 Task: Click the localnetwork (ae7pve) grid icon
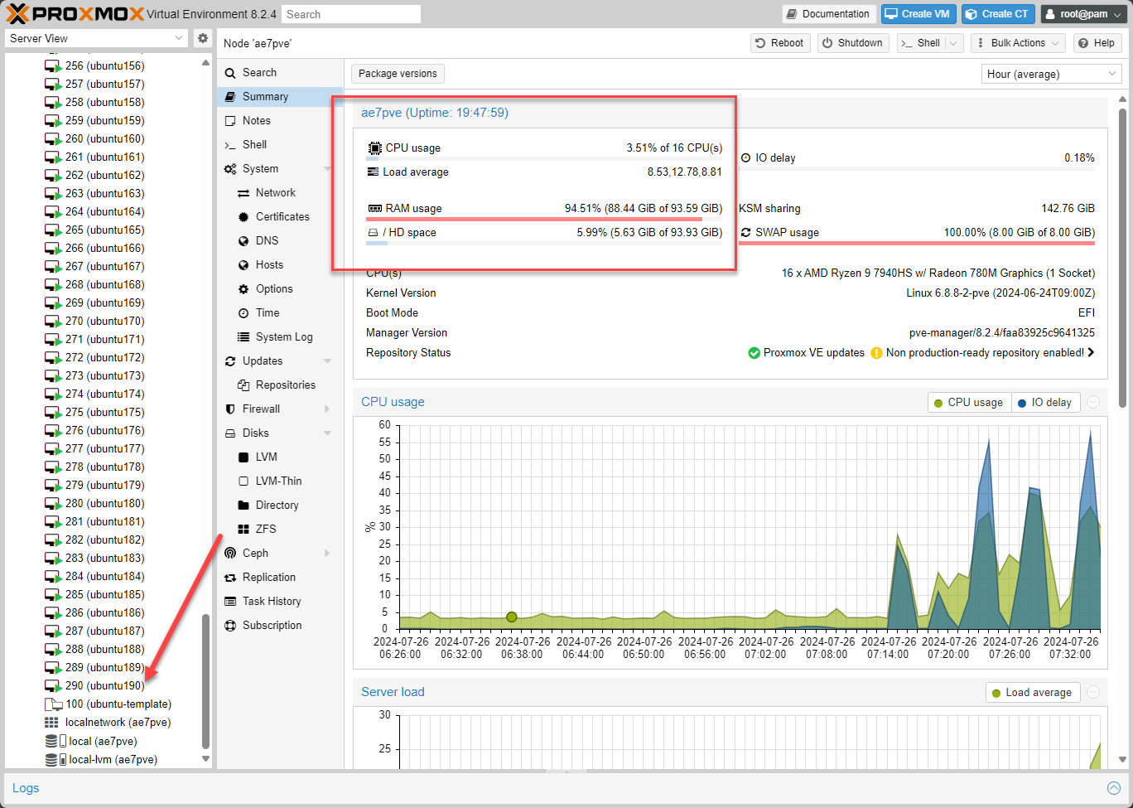(x=52, y=723)
